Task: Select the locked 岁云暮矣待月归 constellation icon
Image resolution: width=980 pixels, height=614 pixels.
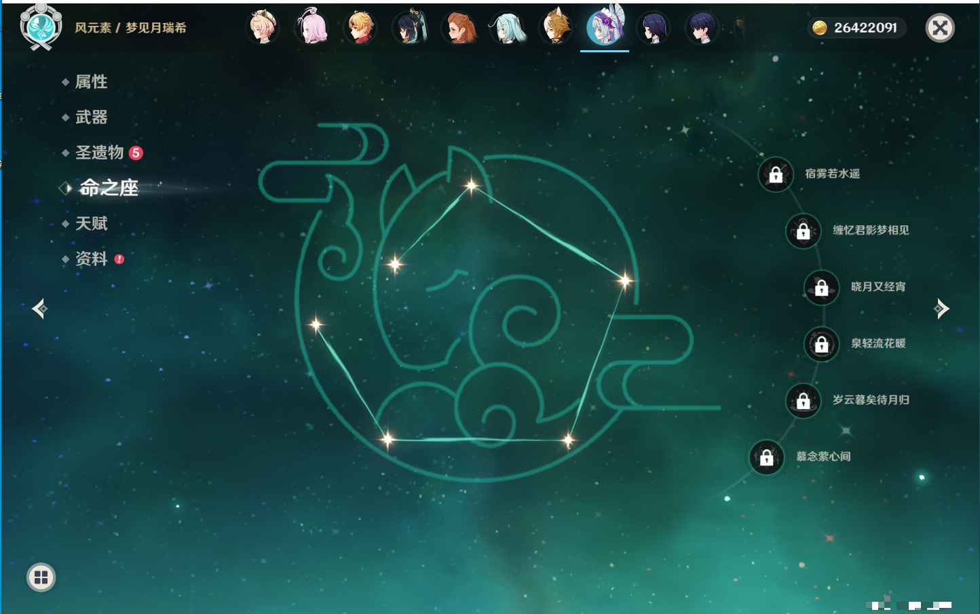Action: [x=803, y=400]
